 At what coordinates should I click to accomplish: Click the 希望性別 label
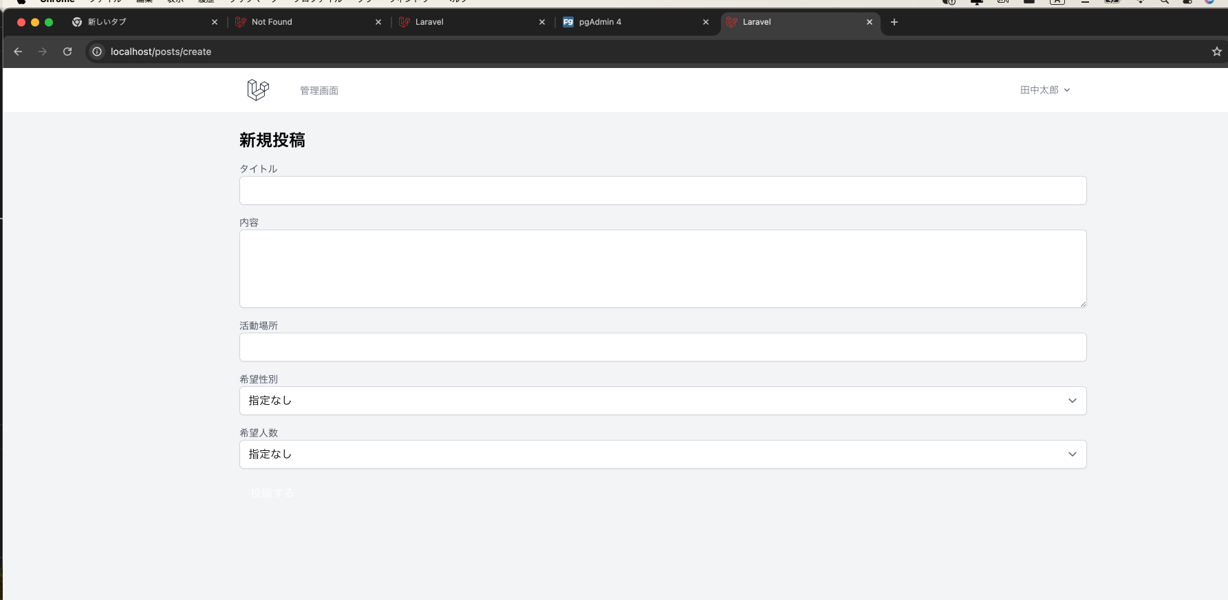(259, 379)
